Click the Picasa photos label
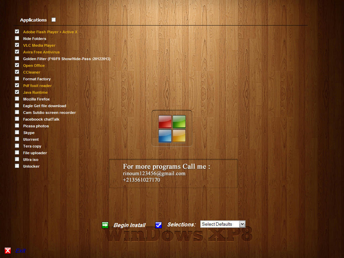The image size is (344, 258). click(36, 126)
